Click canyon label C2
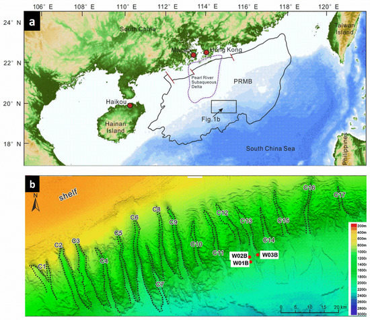 tap(59, 245)
